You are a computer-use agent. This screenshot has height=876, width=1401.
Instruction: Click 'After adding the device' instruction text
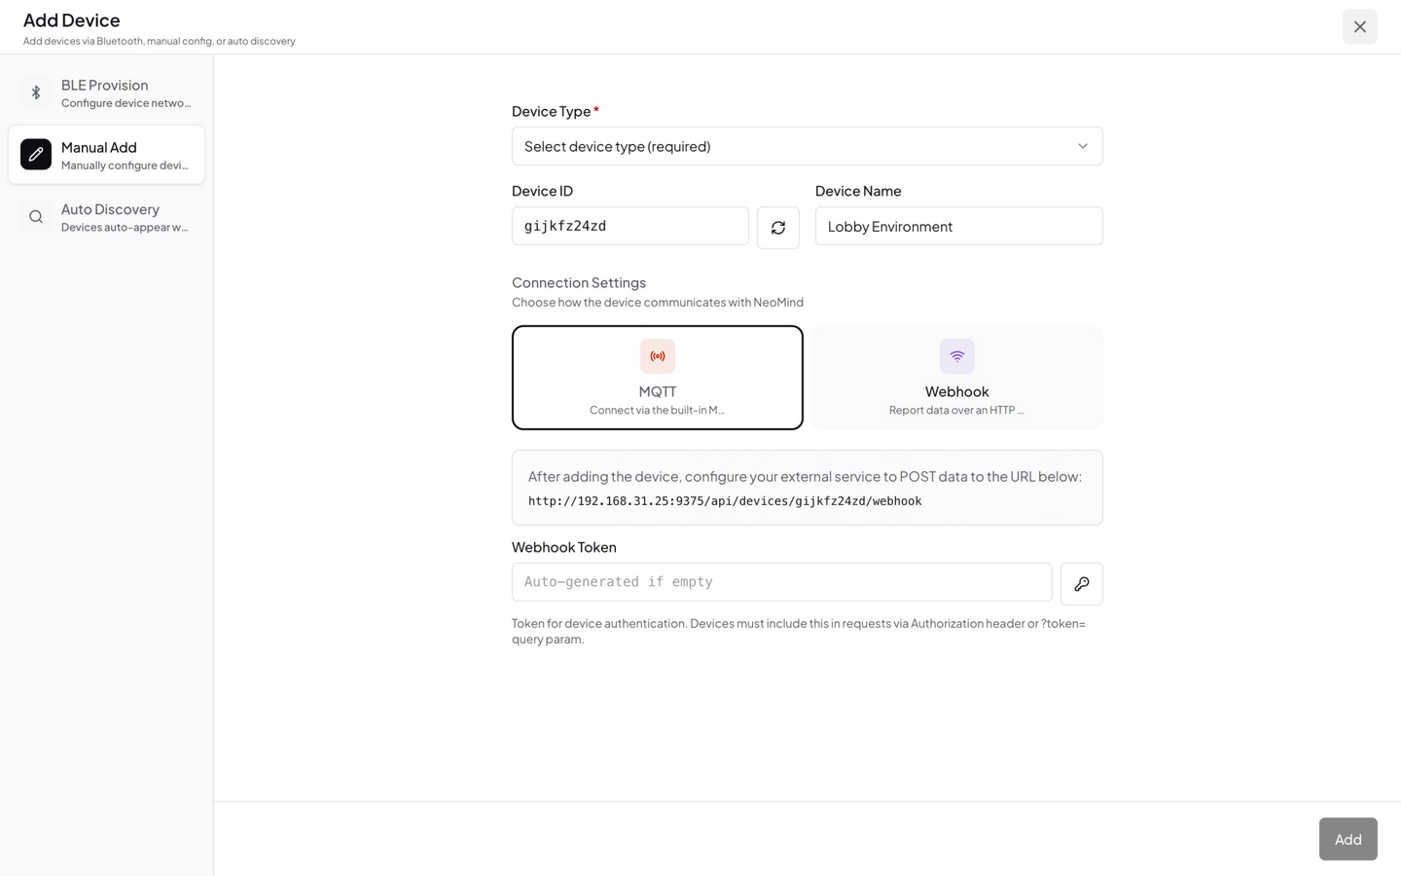[805, 476]
